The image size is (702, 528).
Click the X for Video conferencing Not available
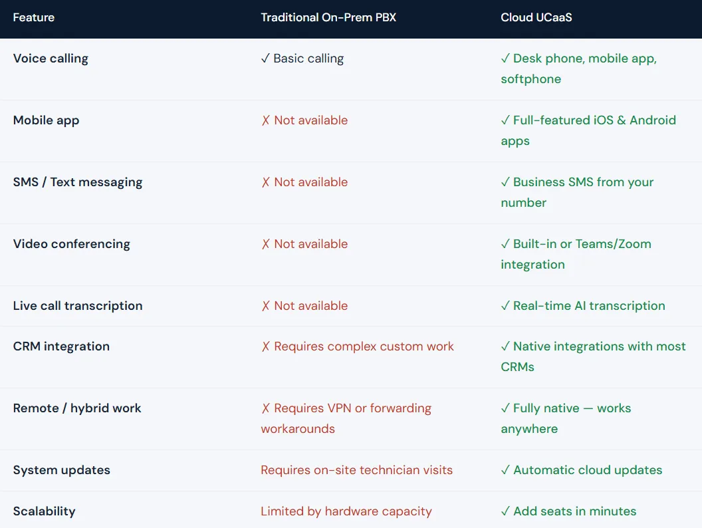click(x=265, y=244)
